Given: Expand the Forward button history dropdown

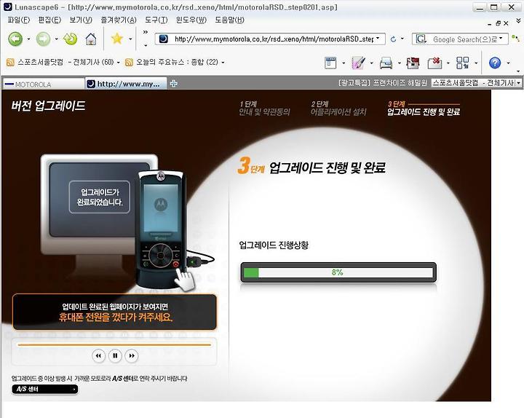Looking at the screenshot, I should pos(56,39).
